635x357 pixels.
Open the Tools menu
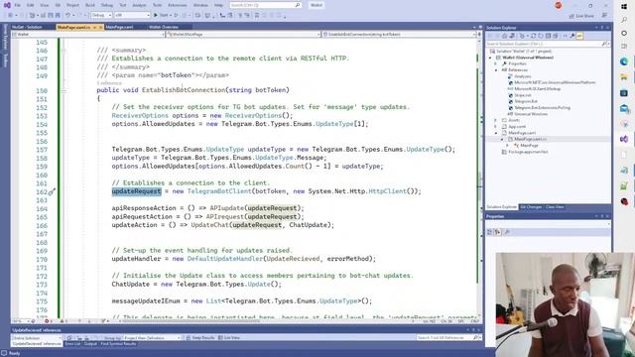pos(157,5)
